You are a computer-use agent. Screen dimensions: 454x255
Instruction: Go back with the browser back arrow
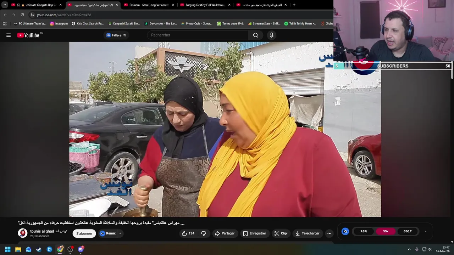click(x=5, y=15)
